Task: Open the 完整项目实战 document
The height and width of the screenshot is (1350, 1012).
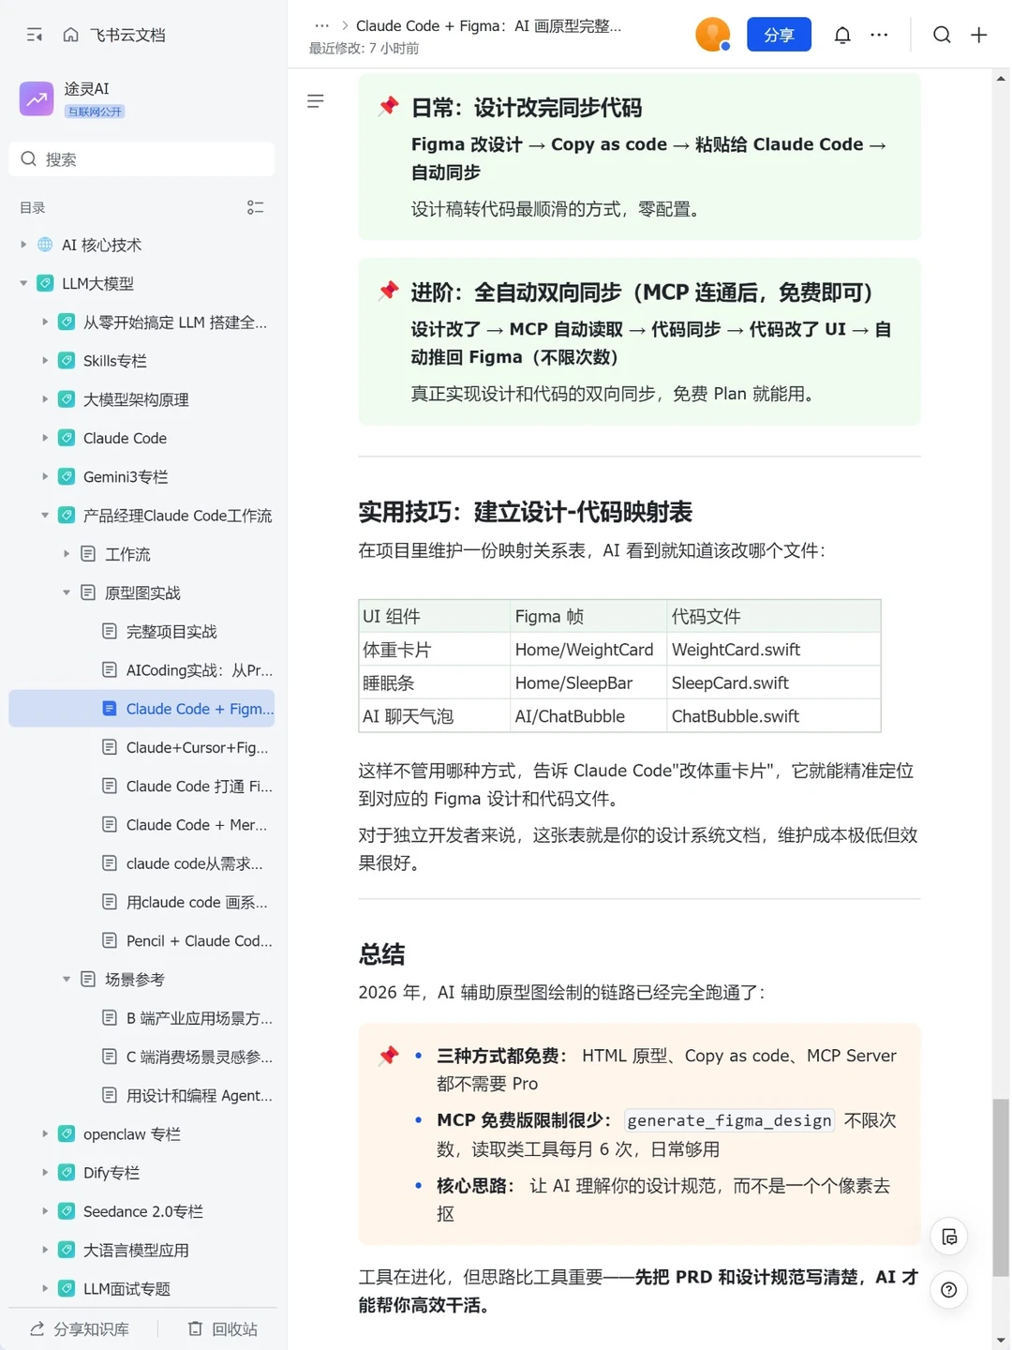Action: click(171, 631)
